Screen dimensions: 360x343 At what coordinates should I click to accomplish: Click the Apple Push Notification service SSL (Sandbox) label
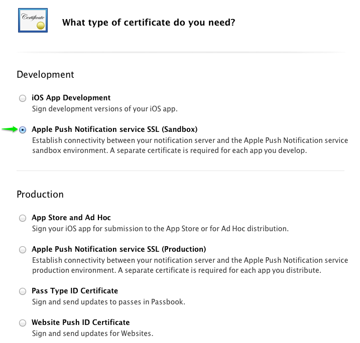[x=114, y=129]
